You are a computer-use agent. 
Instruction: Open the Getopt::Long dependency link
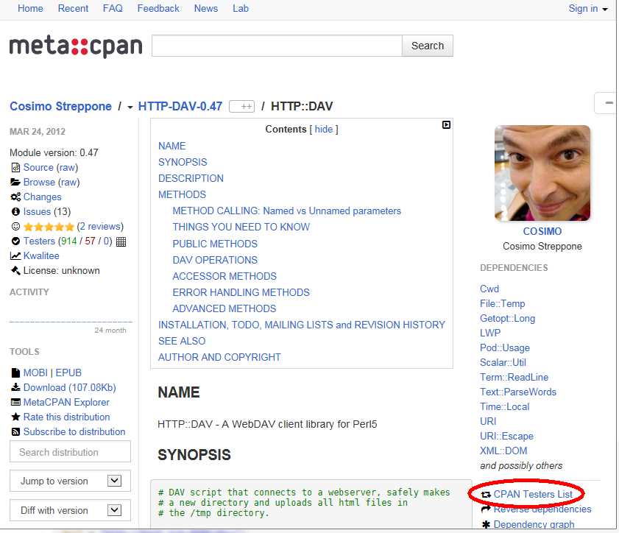(508, 318)
